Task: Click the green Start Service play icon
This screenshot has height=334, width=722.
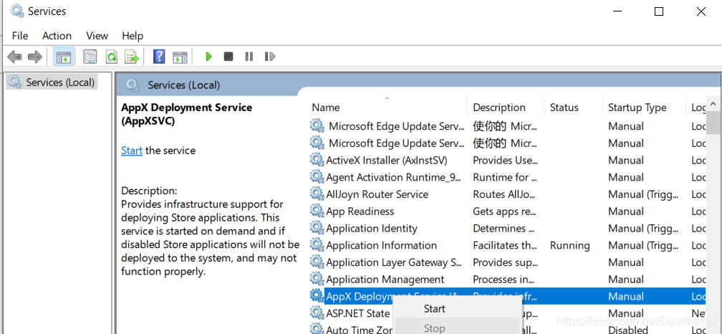Action: click(208, 57)
